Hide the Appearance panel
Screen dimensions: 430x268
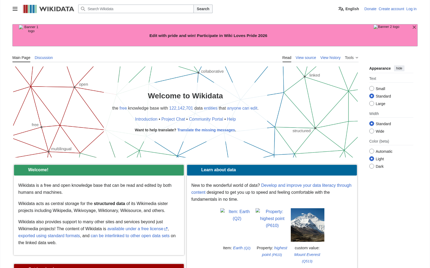tap(399, 68)
